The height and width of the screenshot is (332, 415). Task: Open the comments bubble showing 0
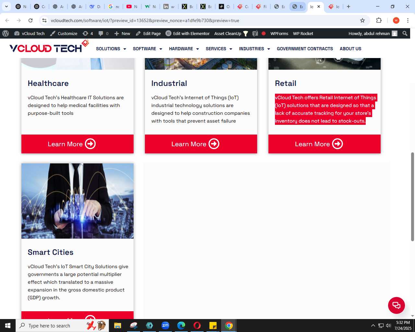[103, 33]
